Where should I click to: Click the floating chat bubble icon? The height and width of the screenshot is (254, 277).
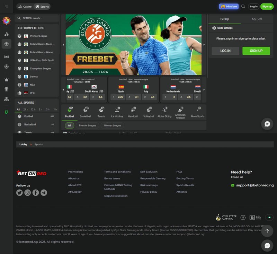click(x=267, y=124)
